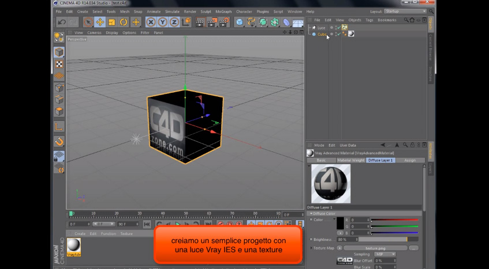Screen dimensions: 489x269
Task: Open the viewport Cameras menu
Action: click(94, 33)
